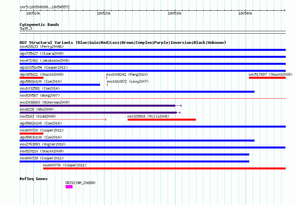Select the DGV Structural Variants track title

(123, 43)
